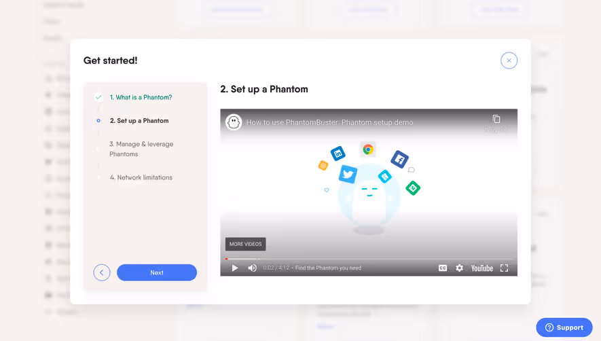
Task: Enter fullscreen video mode
Action: coord(504,268)
